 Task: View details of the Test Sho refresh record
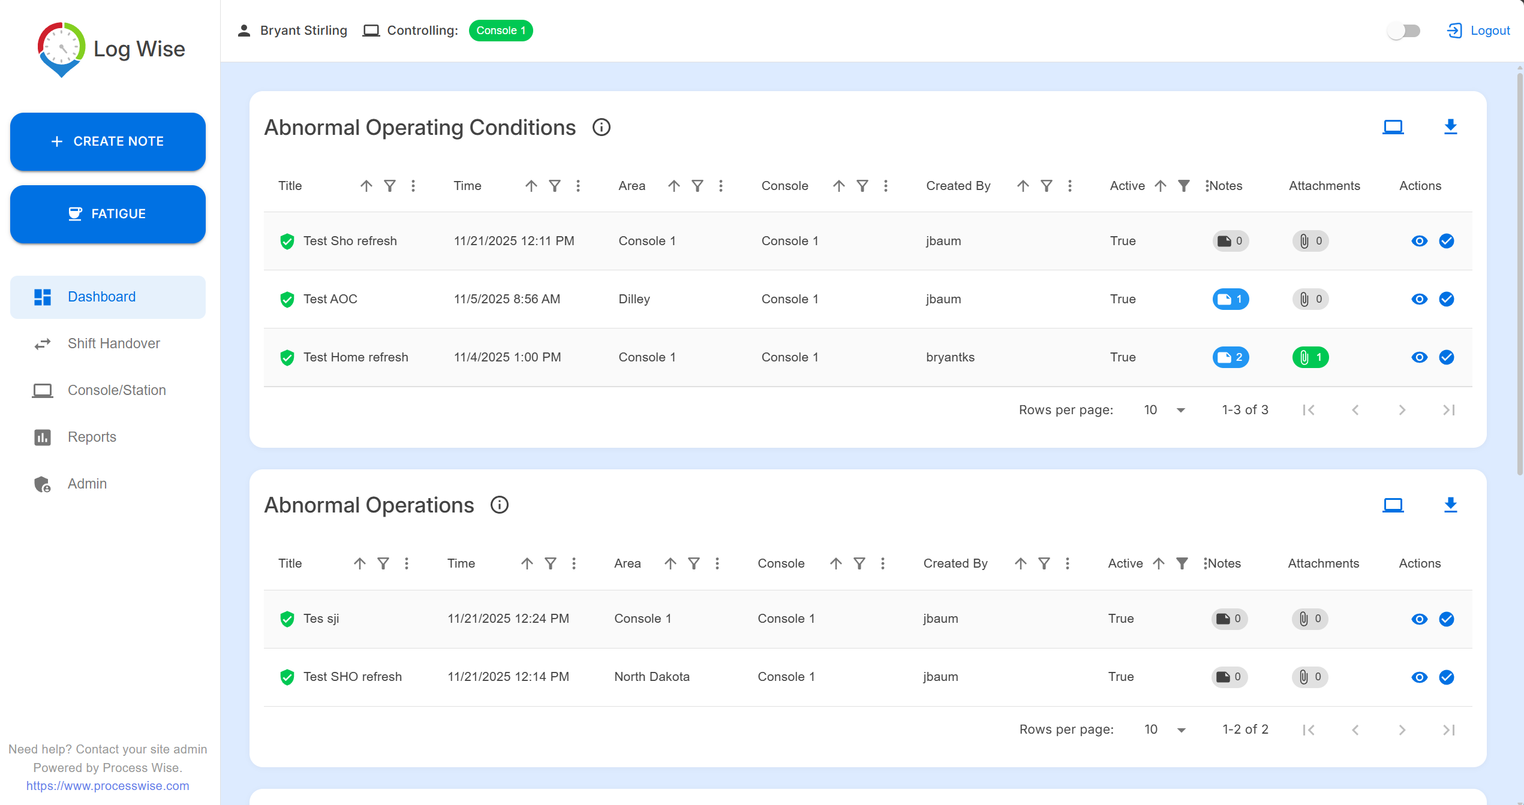1420,241
